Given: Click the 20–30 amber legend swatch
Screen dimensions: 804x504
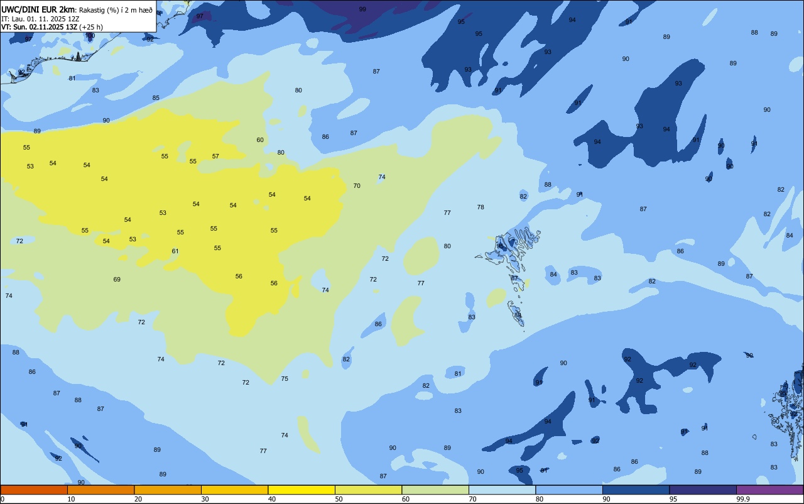Looking at the screenshot, I should pos(168,490).
